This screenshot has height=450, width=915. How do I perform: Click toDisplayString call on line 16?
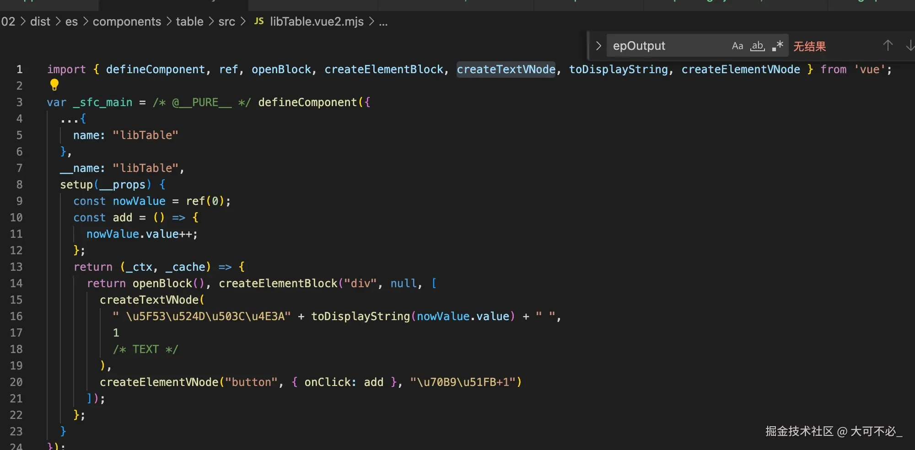[x=361, y=316]
